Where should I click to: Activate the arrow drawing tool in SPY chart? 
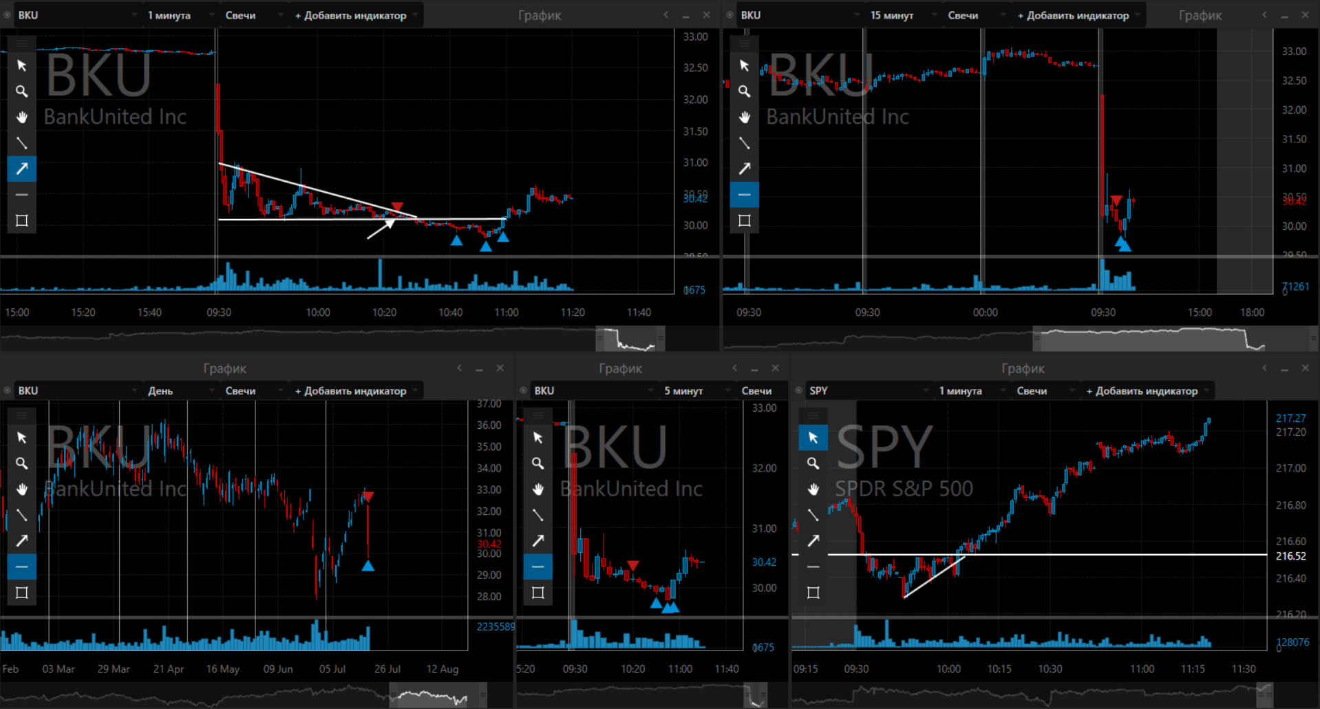(x=813, y=541)
